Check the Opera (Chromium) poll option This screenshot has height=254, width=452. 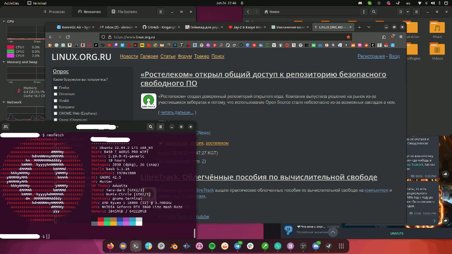[55, 120]
